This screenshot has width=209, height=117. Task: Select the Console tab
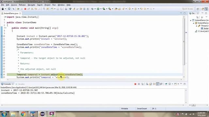(x=7, y=84)
